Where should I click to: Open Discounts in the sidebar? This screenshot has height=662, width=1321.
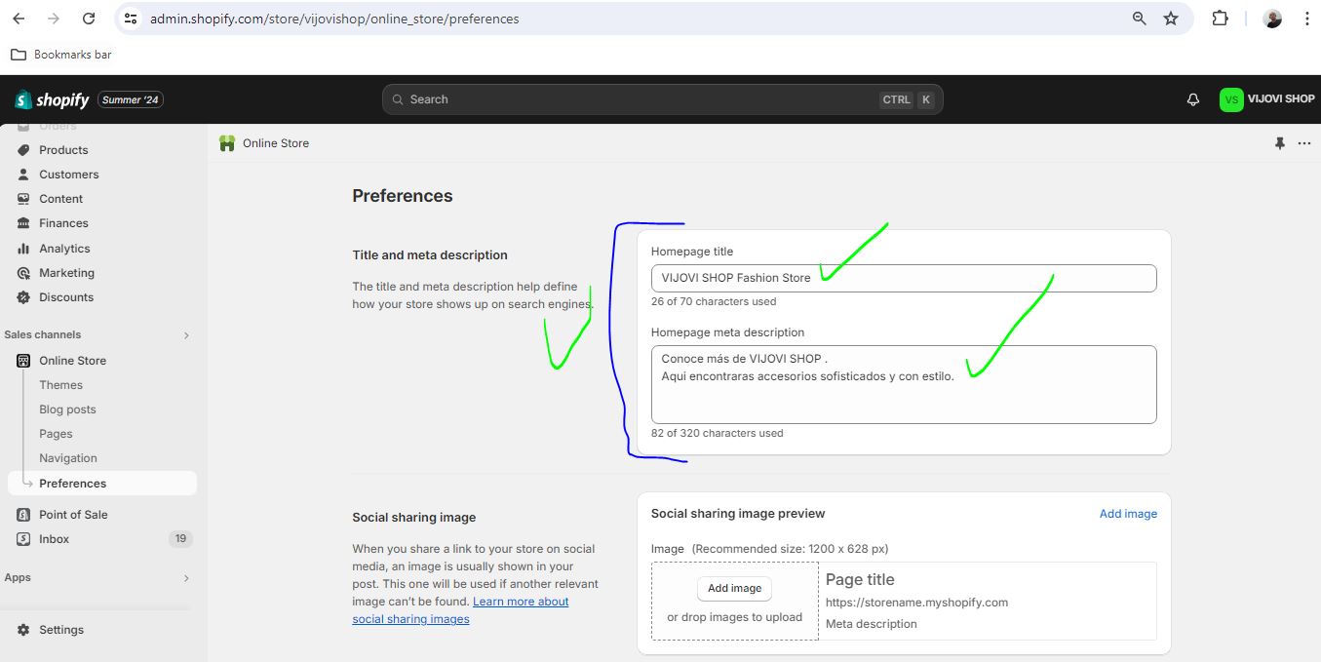pyautogui.click(x=66, y=297)
